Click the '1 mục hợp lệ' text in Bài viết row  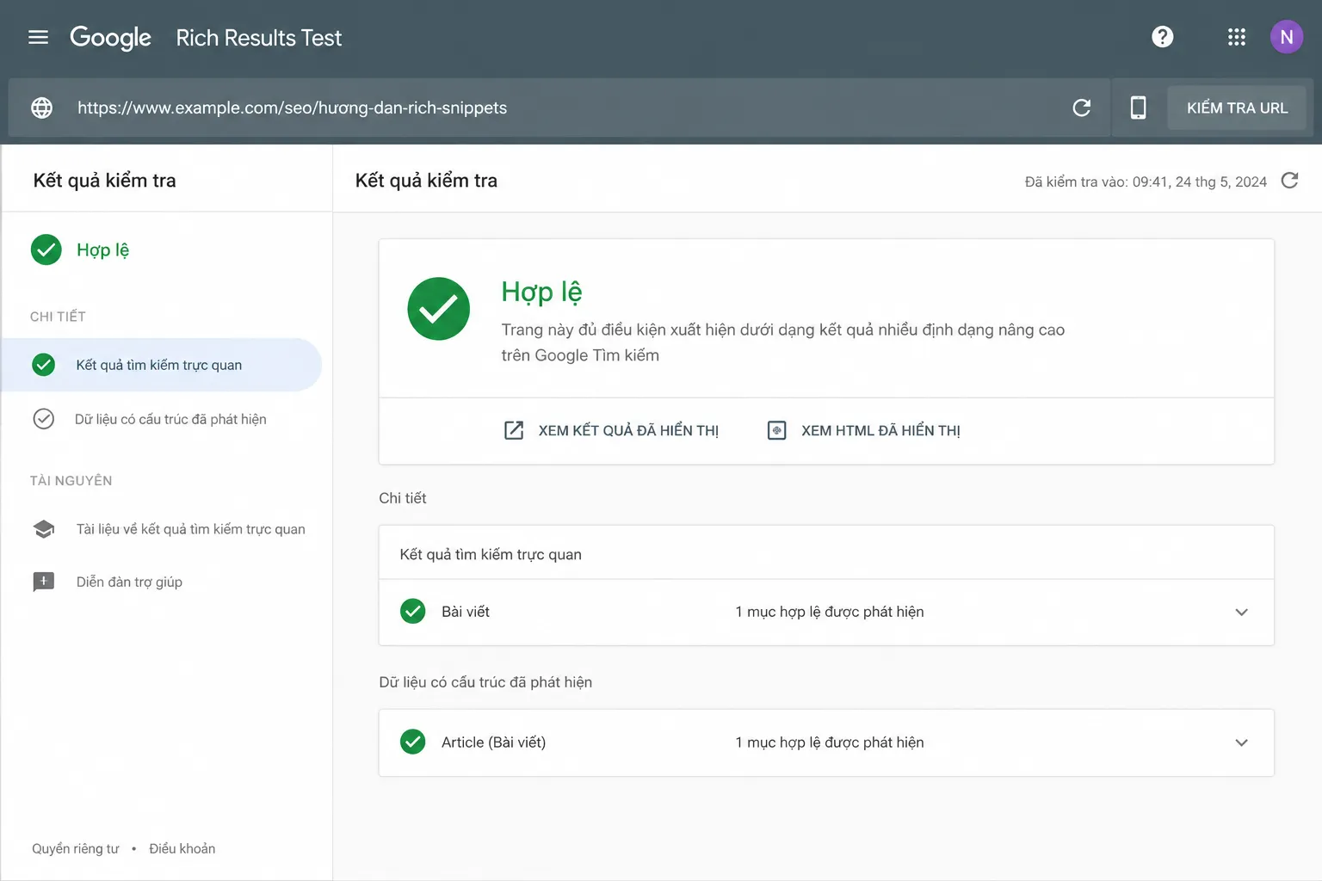(830, 612)
